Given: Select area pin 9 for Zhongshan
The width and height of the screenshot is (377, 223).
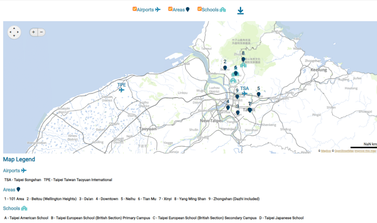Looking at the screenshot, I should point(237,97).
